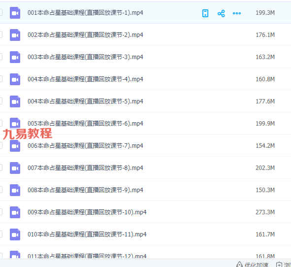Screen dimensions: 291x267
Task: Open more options for the 001 file
Action: [x=237, y=13]
